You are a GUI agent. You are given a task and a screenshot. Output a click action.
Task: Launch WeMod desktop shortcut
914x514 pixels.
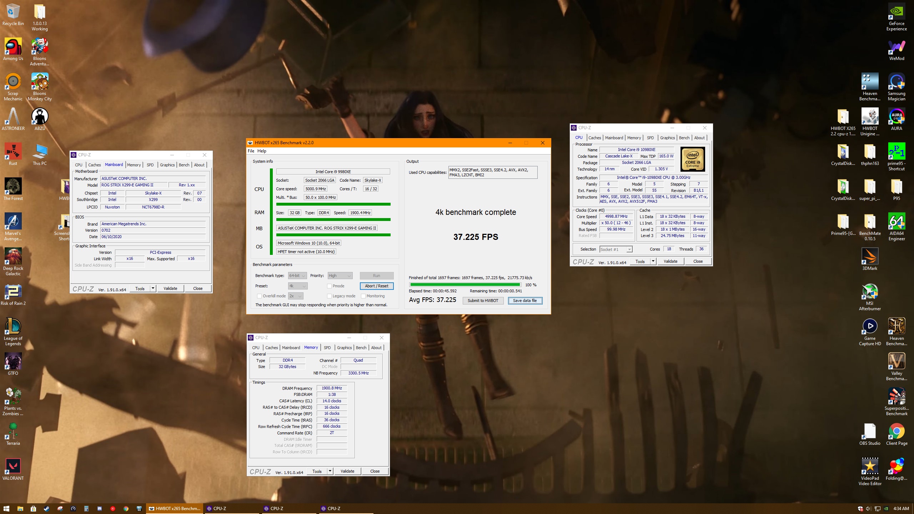coord(897,49)
